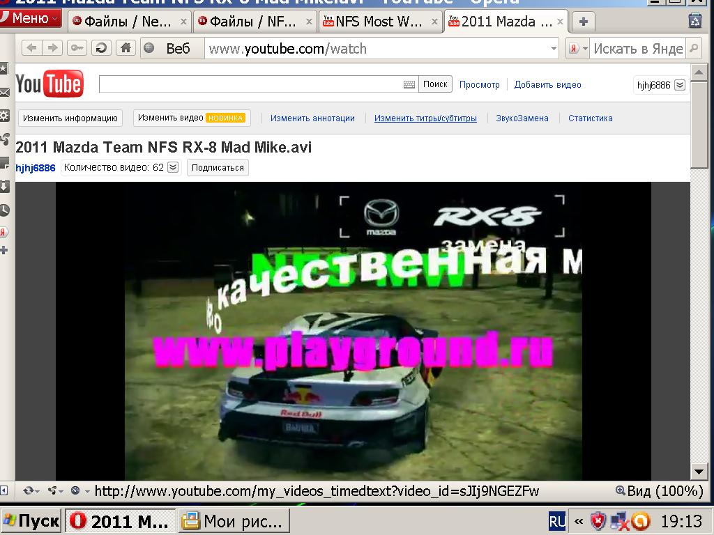714x535 pixels.
Task: Go forward with the forward arrow
Action: [53, 48]
